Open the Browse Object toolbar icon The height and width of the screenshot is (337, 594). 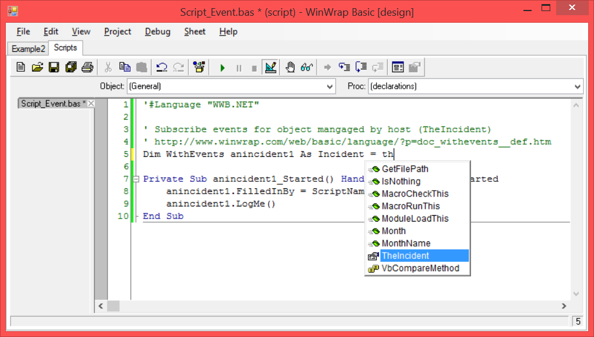[199, 68]
